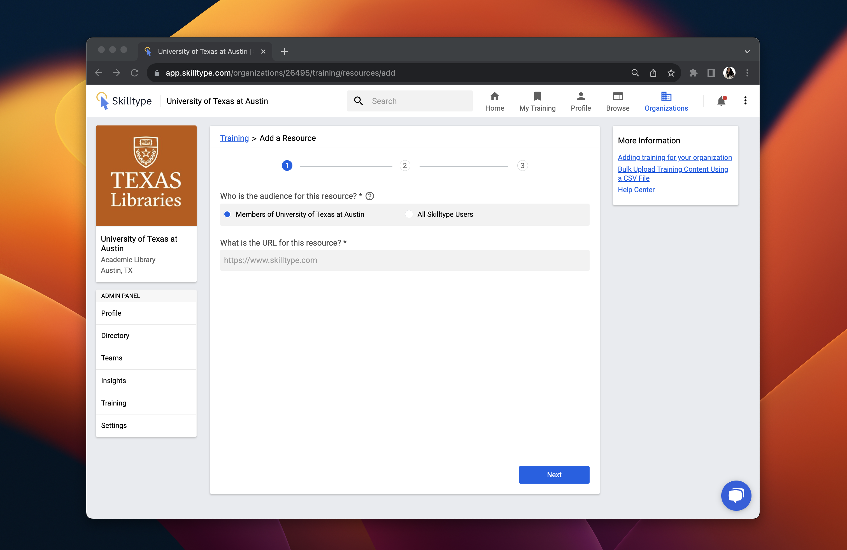The image size is (847, 550).
Task: Open Browse section icon
Action: coord(617,97)
